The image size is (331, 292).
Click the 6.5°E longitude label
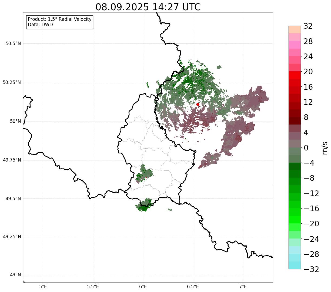pos(193,287)
